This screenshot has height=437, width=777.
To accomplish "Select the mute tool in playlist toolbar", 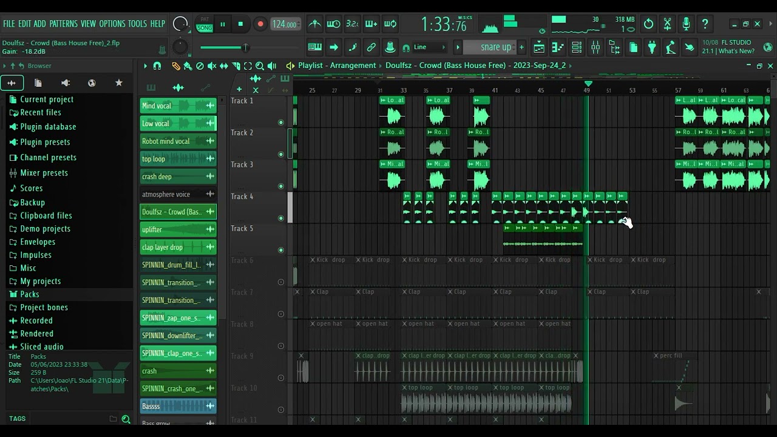I will click(x=212, y=66).
